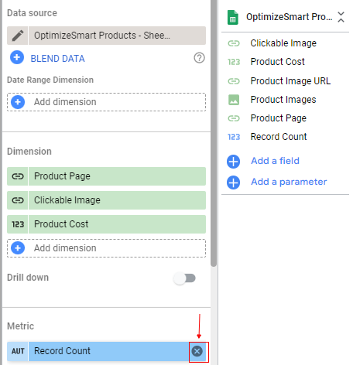Screen dimensions: 353x365
Task: Add a Date Range Dimension
Action: (x=106, y=102)
